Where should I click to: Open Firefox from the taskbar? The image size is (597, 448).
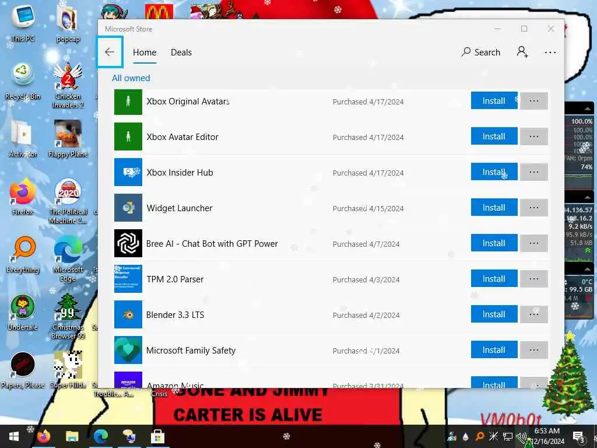coord(43,436)
